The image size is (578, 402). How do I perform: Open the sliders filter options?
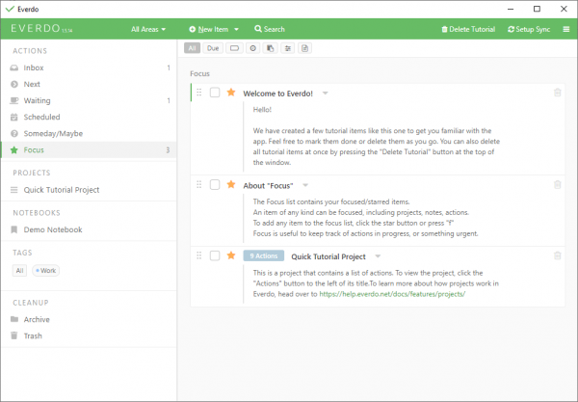287,48
